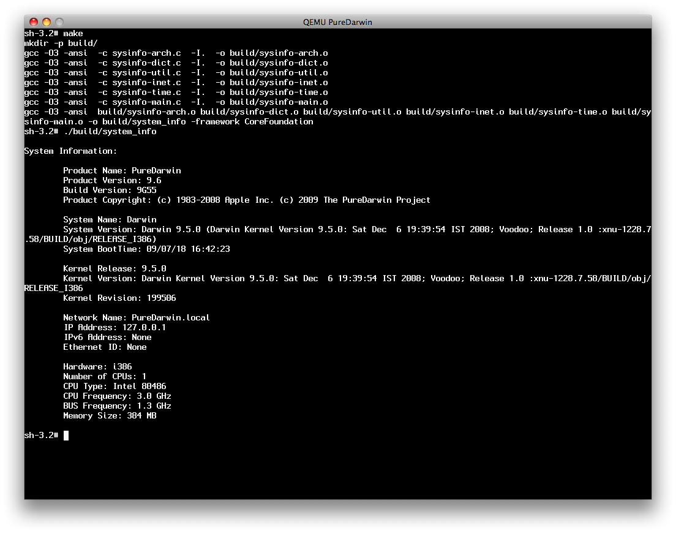Click the yellow minimize window button
This screenshot has height=533, width=676.
(47, 22)
